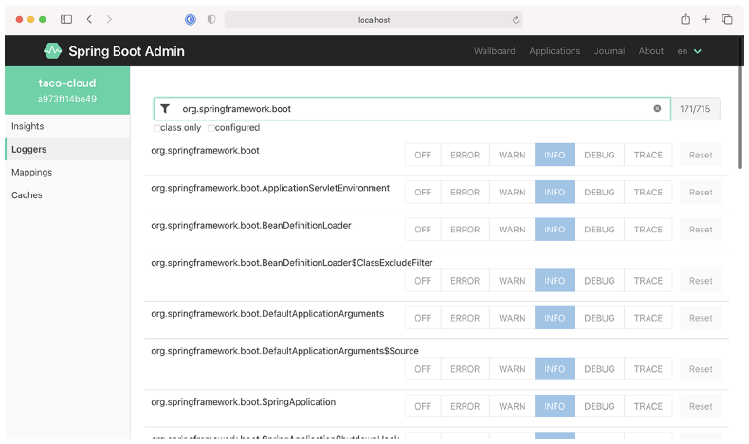Open the Wallboard menu item

[495, 51]
